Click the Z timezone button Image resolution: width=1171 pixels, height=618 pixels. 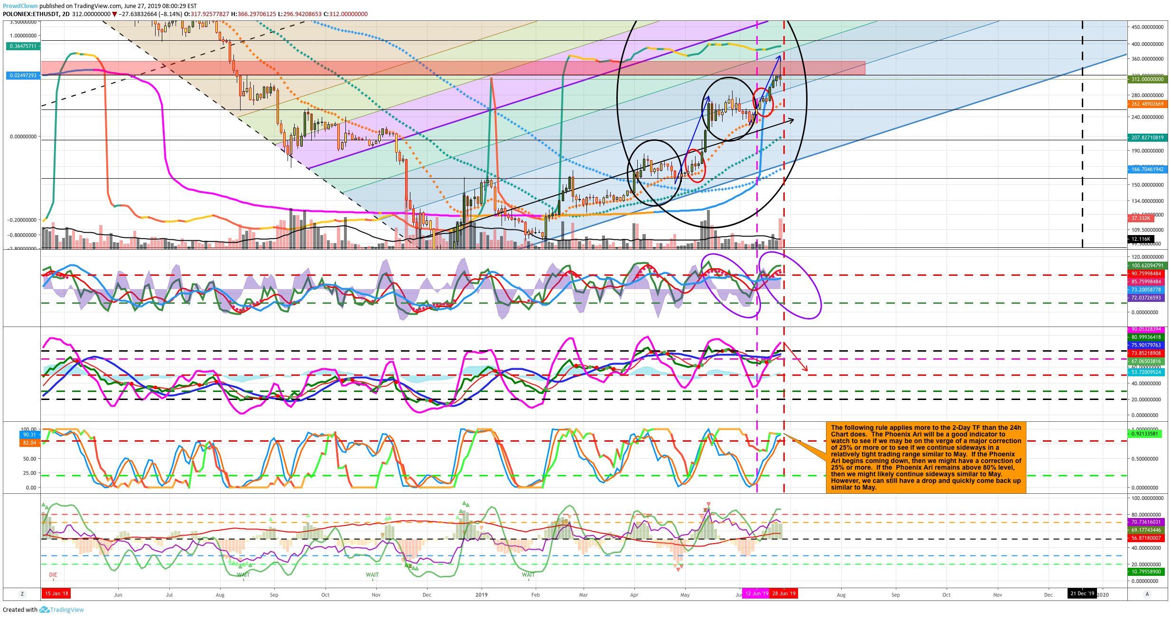(x=22, y=594)
